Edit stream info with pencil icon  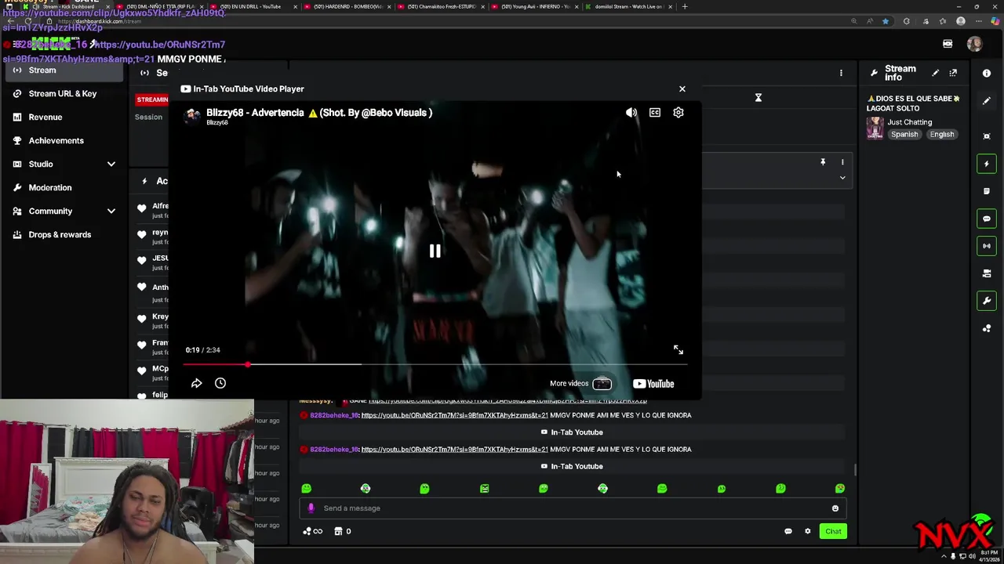[x=935, y=73]
